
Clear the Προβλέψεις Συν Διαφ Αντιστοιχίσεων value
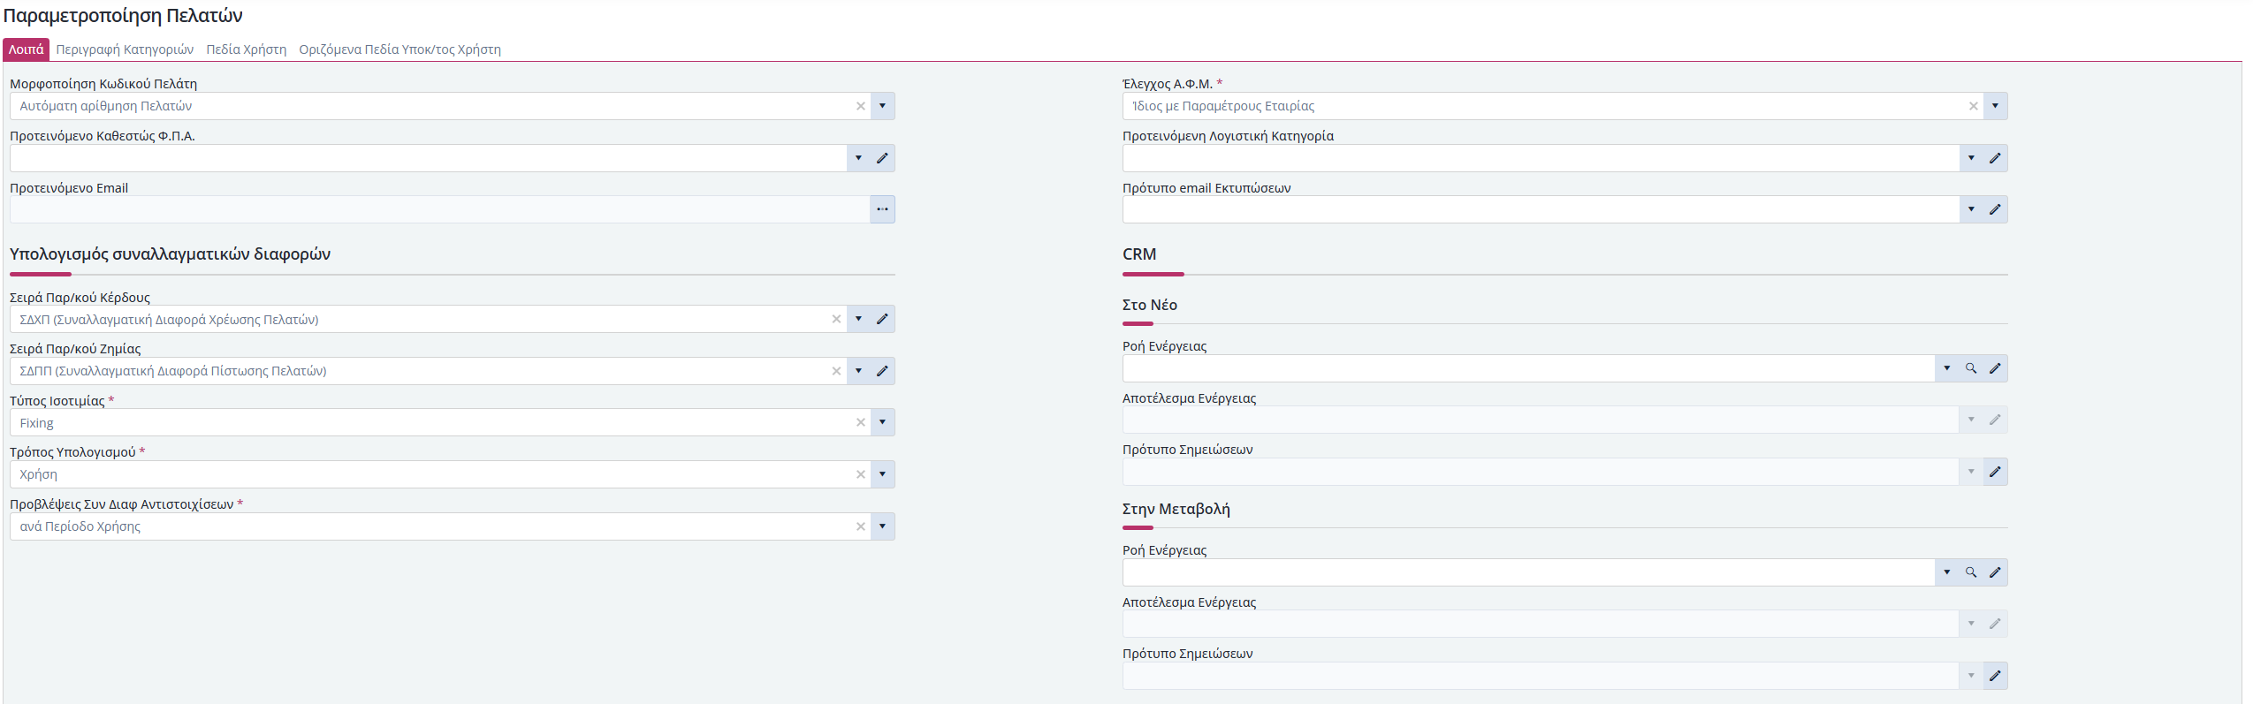coord(860,526)
